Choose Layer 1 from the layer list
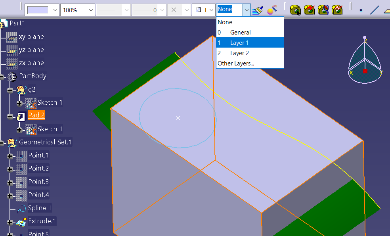 tap(239, 43)
